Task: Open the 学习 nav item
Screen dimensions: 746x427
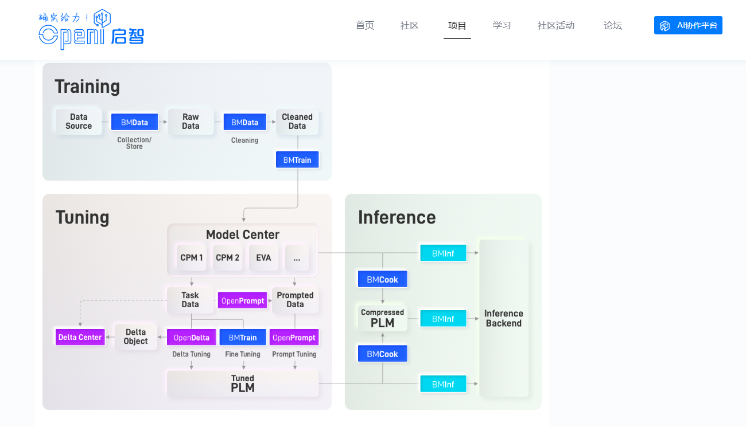Action: pos(502,25)
